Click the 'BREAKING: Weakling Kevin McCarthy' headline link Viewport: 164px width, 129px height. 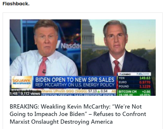tap(78, 114)
